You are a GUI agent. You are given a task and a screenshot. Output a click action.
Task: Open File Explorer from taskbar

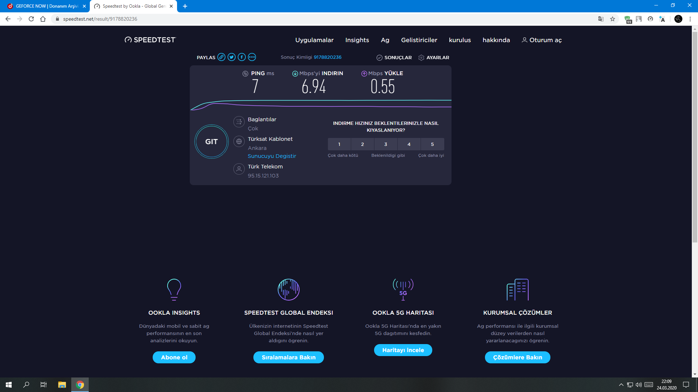pos(62,385)
